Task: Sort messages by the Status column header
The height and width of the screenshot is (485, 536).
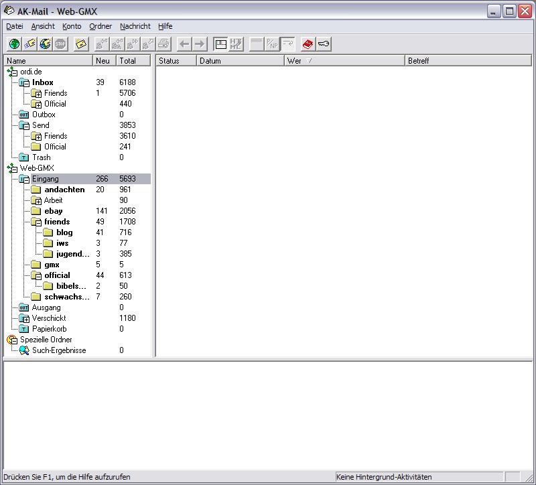Action: pos(176,61)
